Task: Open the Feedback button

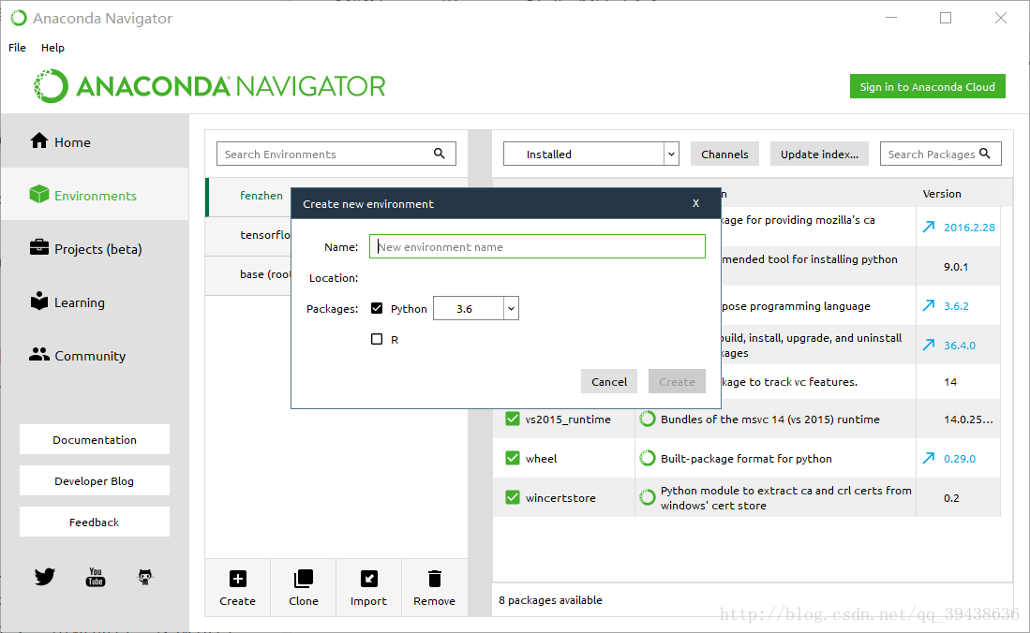Action: [95, 522]
